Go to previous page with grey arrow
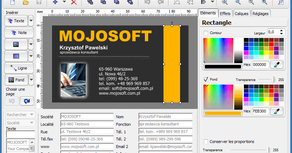Image resolution: width=292 pixels, height=153 pixels. pos(12,101)
